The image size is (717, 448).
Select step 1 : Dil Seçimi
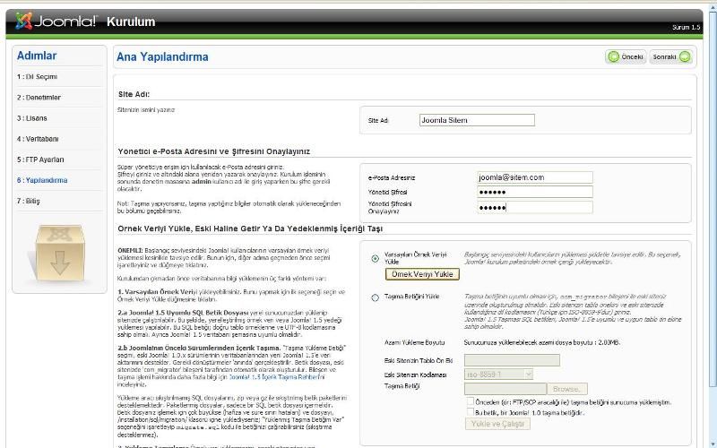[x=37, y=77]
